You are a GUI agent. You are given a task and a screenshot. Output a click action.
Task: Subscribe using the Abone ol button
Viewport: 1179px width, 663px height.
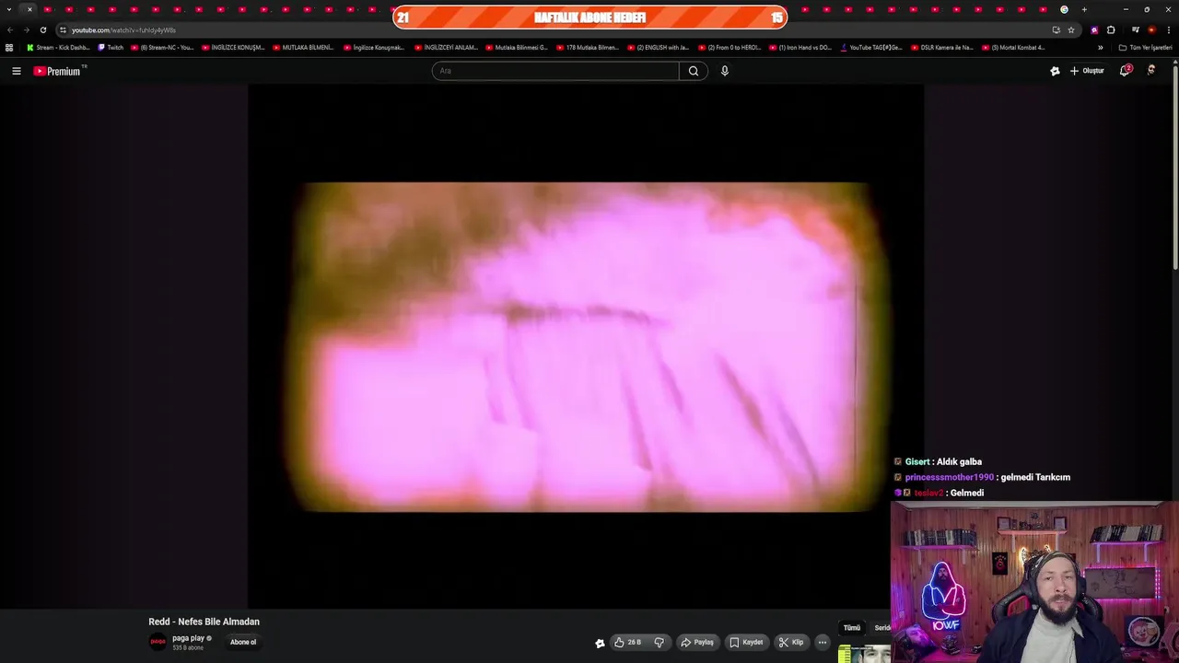coord(243,642)
